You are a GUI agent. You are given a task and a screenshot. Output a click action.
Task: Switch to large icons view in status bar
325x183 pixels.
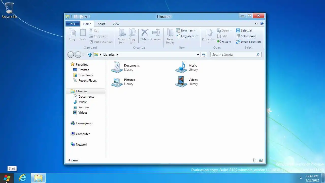(x=261, y=160)
